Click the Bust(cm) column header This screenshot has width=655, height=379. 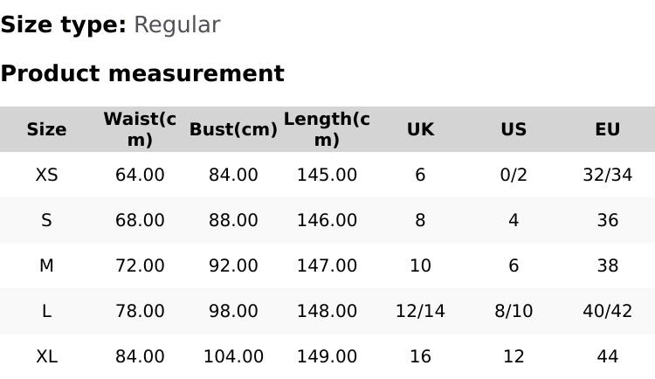coord(233,129)
